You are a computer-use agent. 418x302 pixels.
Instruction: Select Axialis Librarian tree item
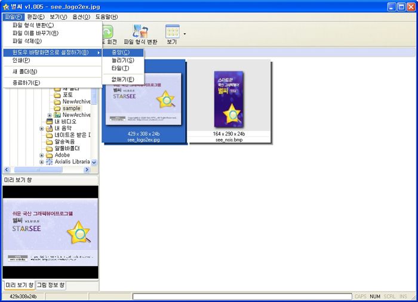click(72, 161)
